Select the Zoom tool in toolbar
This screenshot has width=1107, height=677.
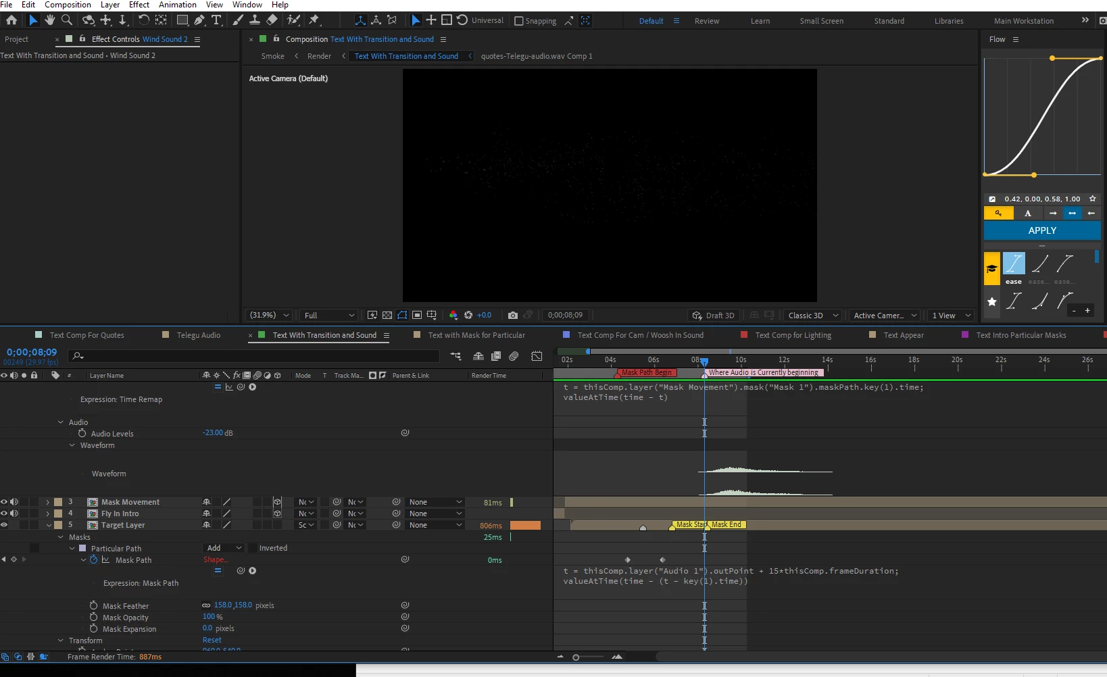pos(67,20)
